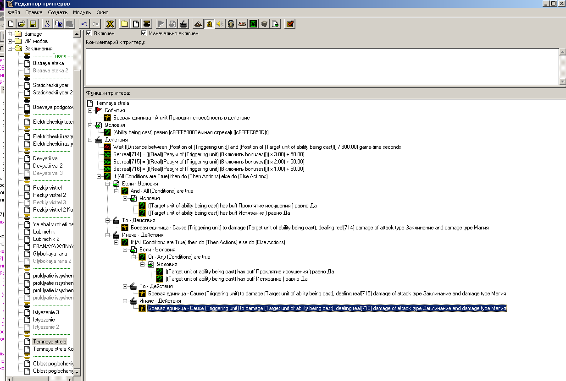Add new trigger comment icon
Image resolution: width=566 pixels, height=381 pixels.
coord(147,24)
